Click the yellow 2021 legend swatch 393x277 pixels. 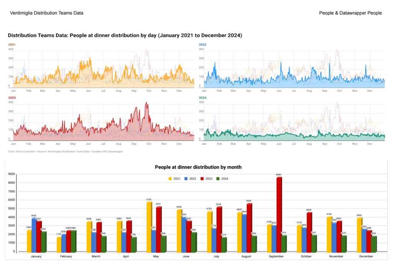170,179
